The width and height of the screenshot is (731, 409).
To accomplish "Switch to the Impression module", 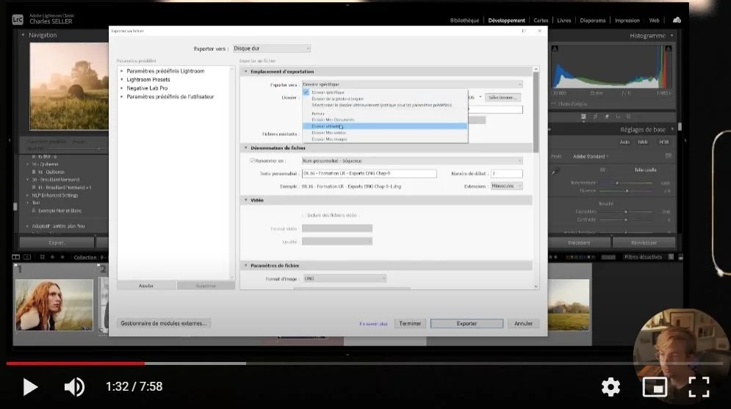I will (627, 21).
